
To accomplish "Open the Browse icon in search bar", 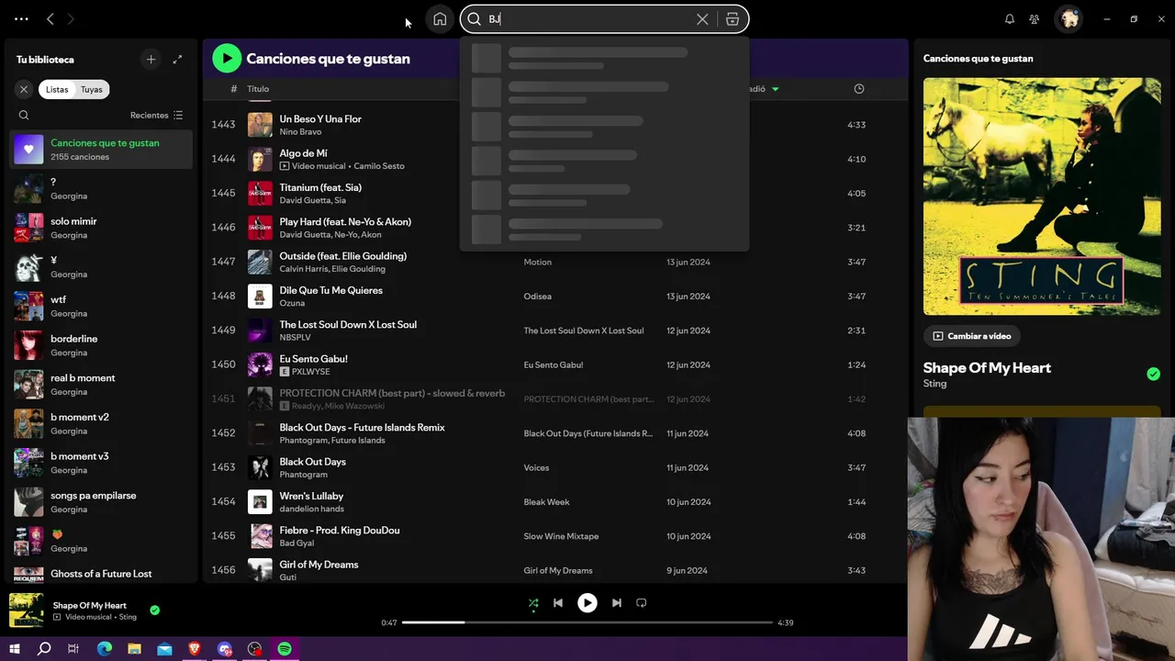I will (733, 19).
